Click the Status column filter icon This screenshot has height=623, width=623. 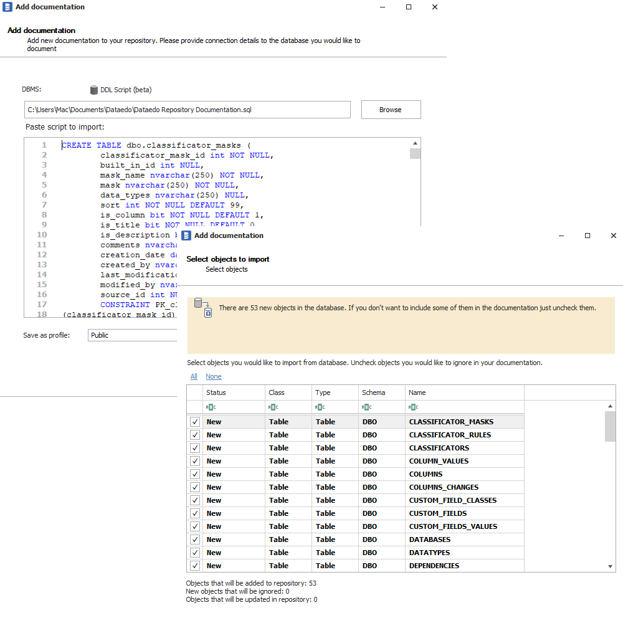[211, 407]
